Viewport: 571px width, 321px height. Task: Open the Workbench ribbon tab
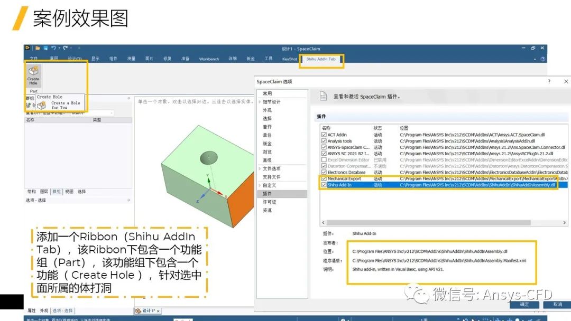point(209,59)
